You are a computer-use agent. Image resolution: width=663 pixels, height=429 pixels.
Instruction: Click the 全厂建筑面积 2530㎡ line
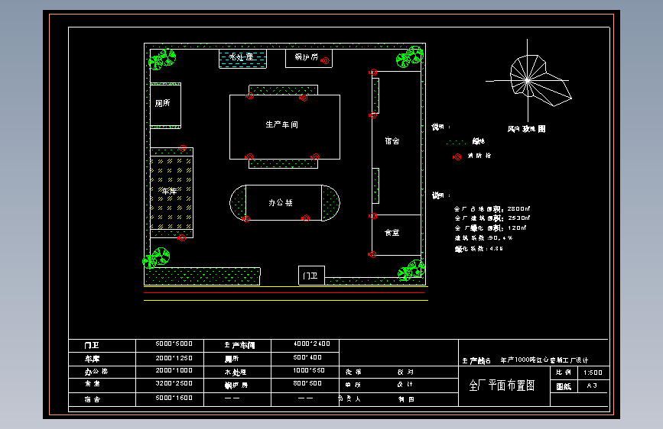click(x=492, y=218)
